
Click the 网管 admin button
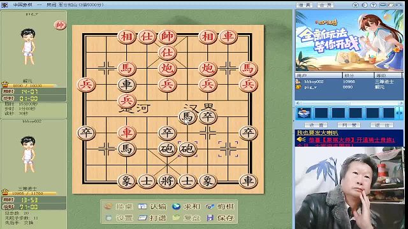(x=349, y=125)
